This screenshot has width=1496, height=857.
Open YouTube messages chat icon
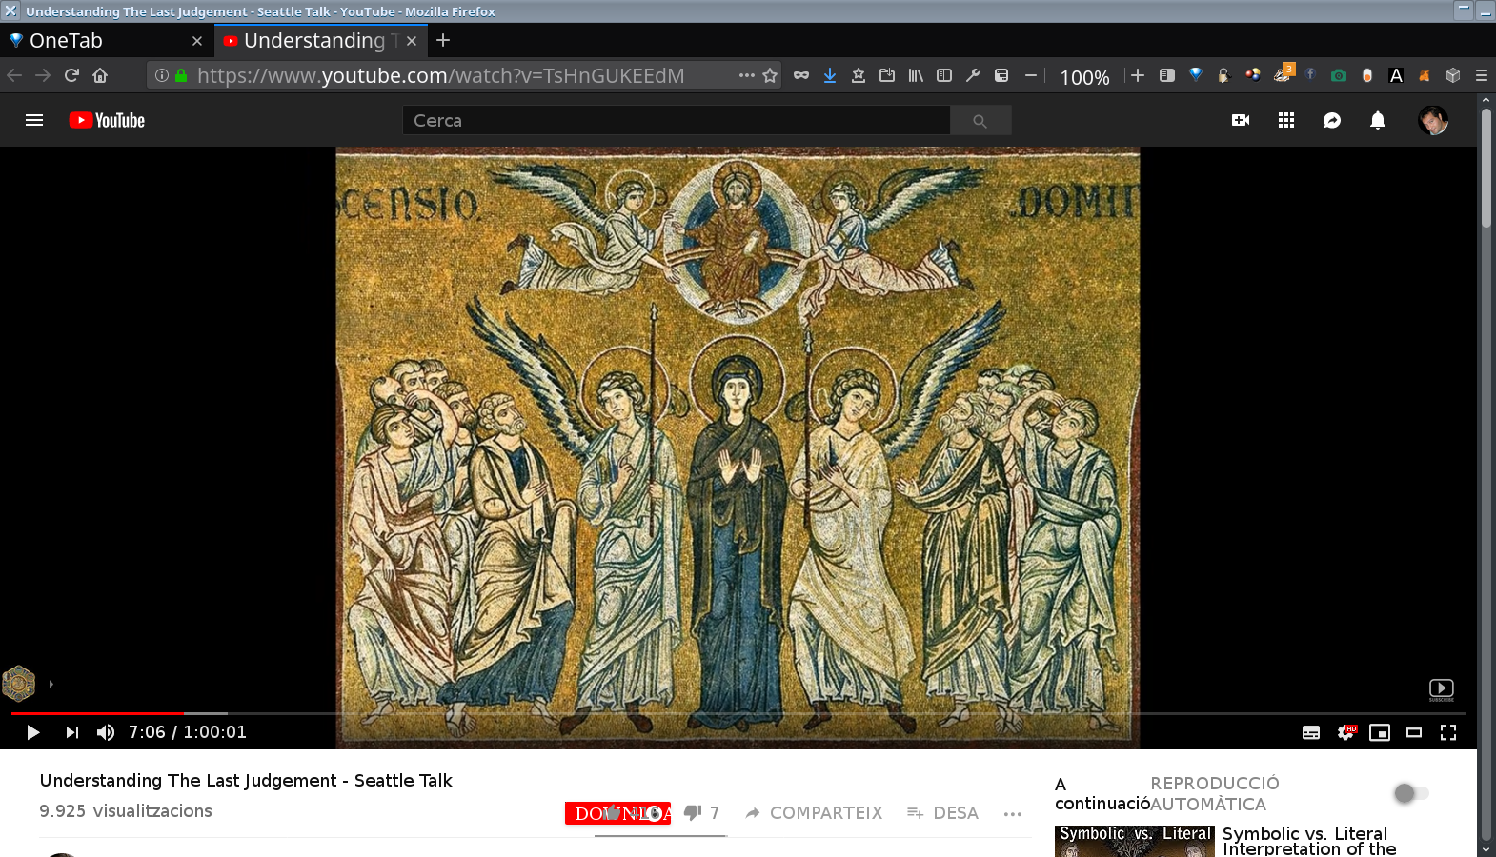point(1332,120)
